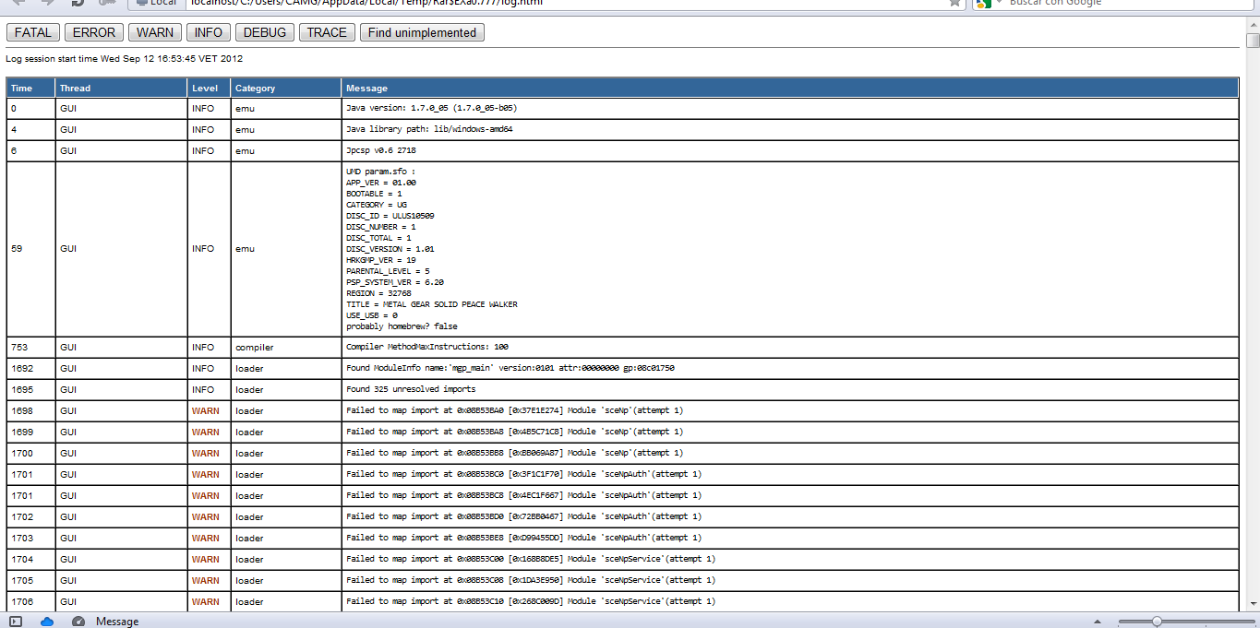Select message with import 0x1DA3E950
This screenshot has height=628, width=1260.
click(x=531, y=580)
